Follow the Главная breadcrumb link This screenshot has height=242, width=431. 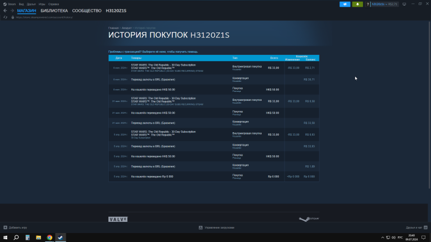(113, 28)
